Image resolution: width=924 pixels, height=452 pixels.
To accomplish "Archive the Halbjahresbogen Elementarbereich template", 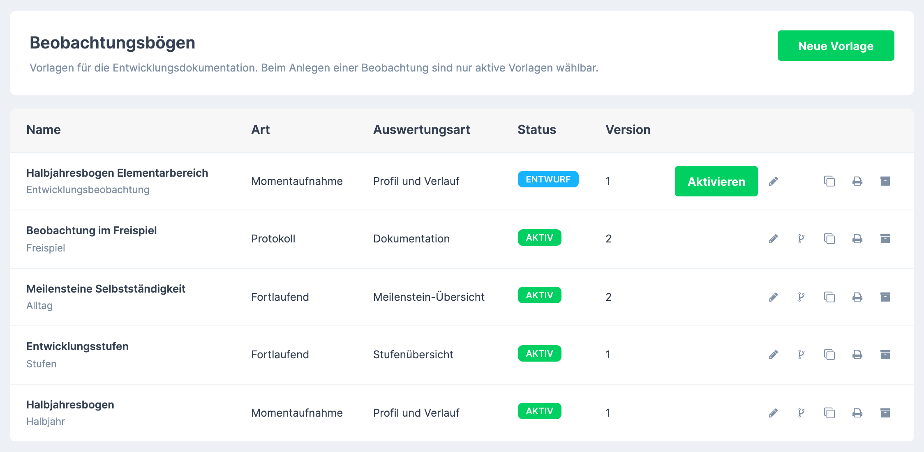I will (885, 181).
